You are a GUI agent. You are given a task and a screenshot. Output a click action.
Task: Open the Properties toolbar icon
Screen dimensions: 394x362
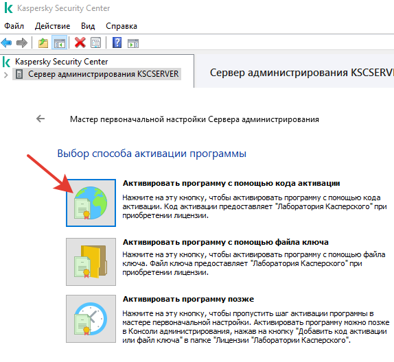coord(95,43)
